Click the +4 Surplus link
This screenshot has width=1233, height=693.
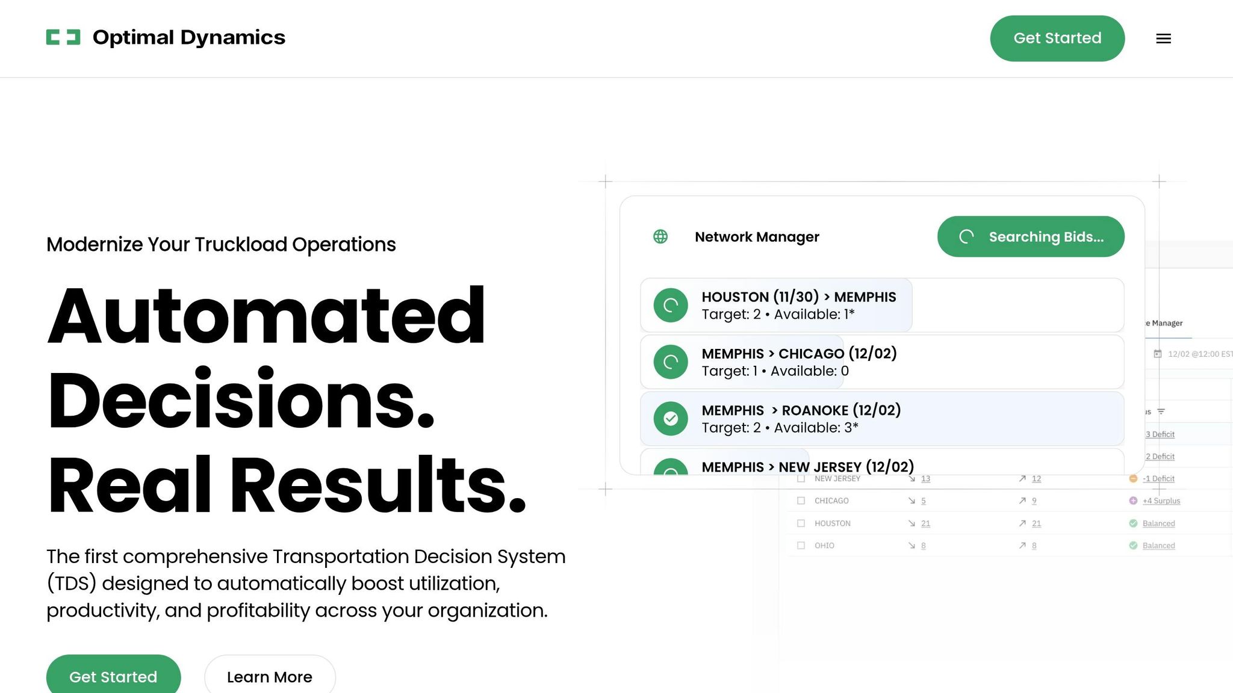pyautogui.click(x=1161, y=500)
